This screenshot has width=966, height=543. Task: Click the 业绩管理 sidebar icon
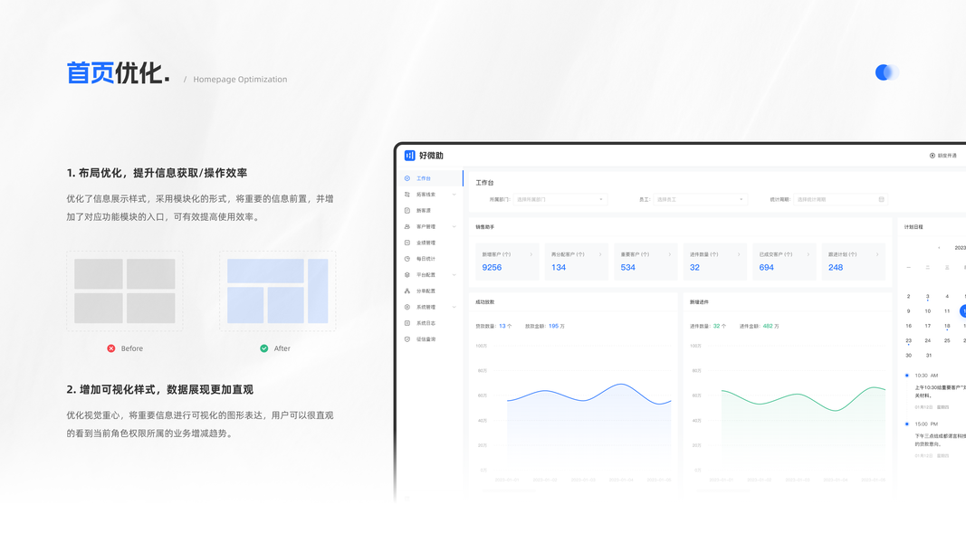click(407, 243)
